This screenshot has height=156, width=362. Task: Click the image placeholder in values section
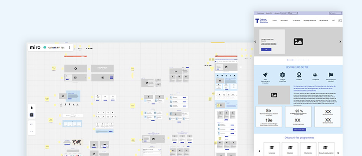274,95
